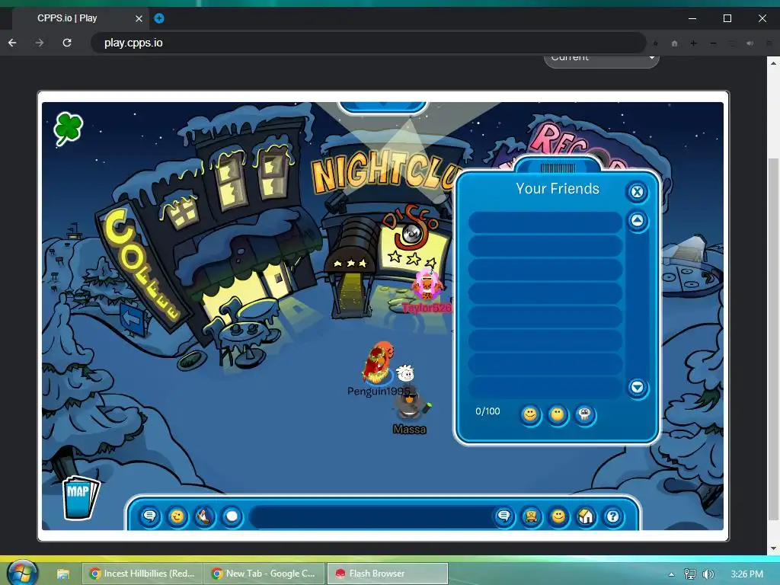
Task: Click the first smiley icon beside 0/100
Action: pos(530,414)
